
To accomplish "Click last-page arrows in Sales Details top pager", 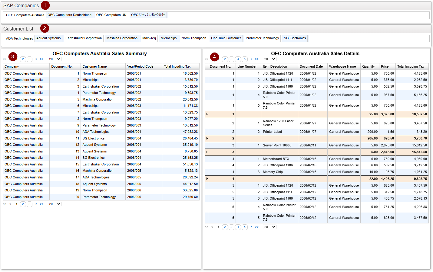I will pyautogui.click(x=257, y=59).
